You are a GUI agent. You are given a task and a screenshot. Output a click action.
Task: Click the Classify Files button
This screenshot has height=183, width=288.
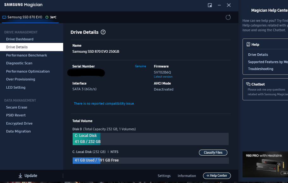(x=213, y=152)
